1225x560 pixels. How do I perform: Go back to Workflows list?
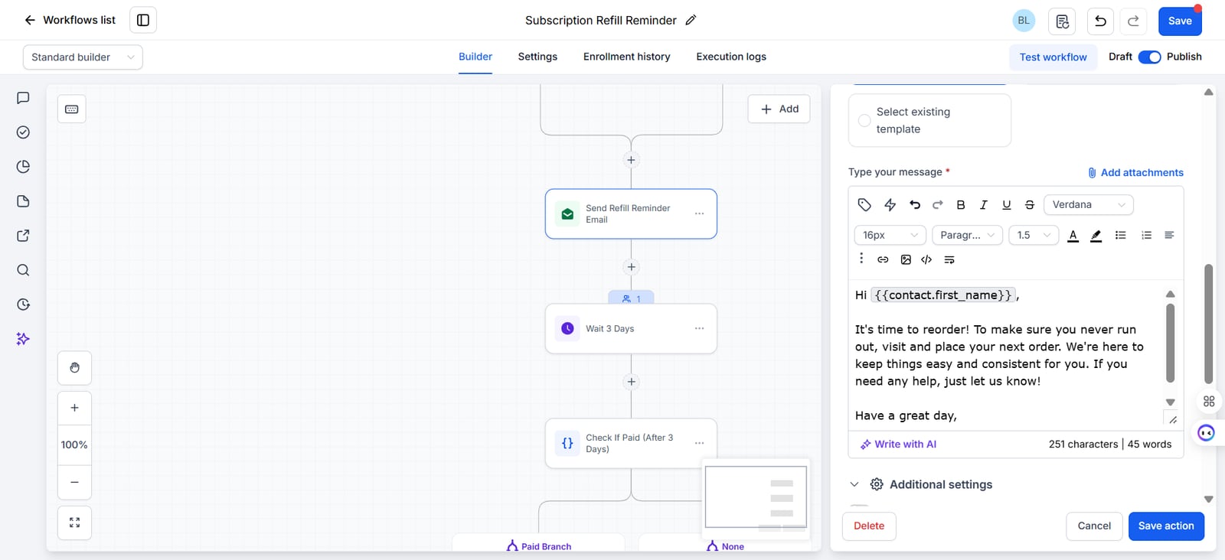pyautogui.click(x=70, y=20)
